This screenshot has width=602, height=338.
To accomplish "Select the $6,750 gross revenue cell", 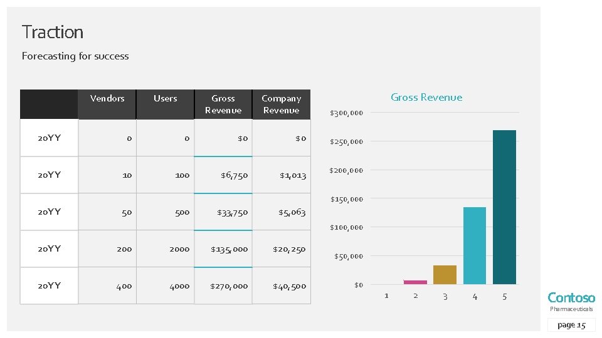I will (x=234, y=175).
